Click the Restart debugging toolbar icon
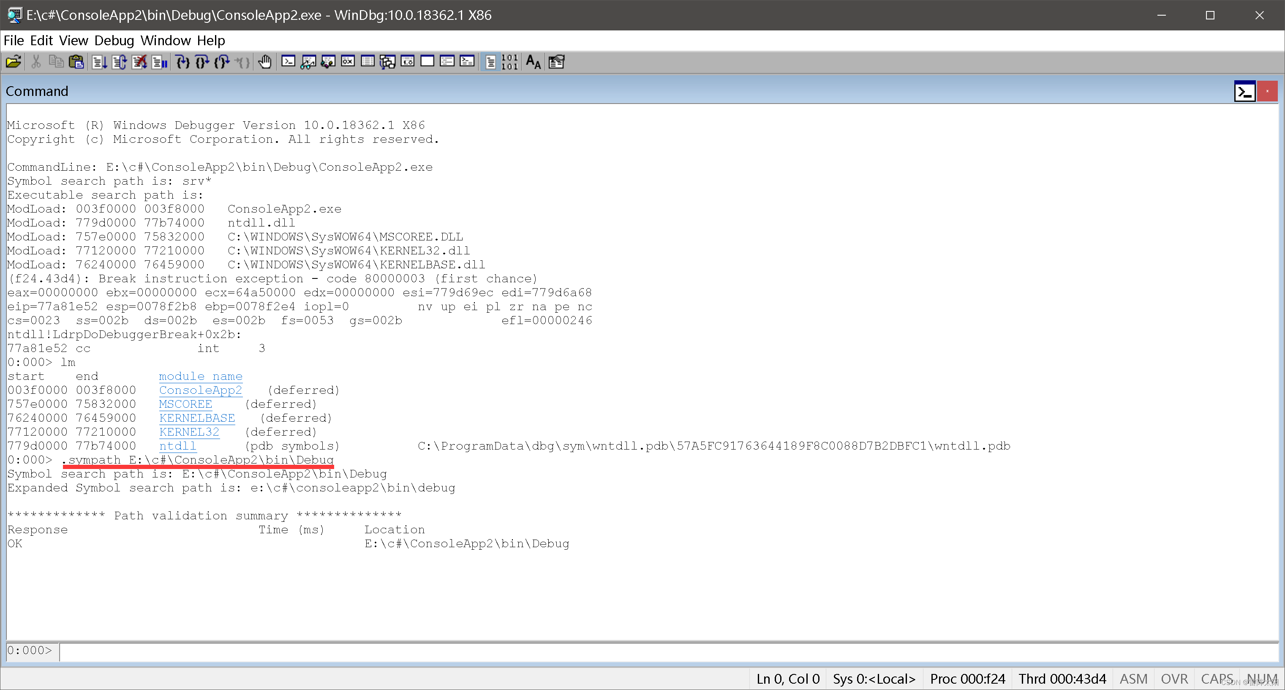 point(119,62)
